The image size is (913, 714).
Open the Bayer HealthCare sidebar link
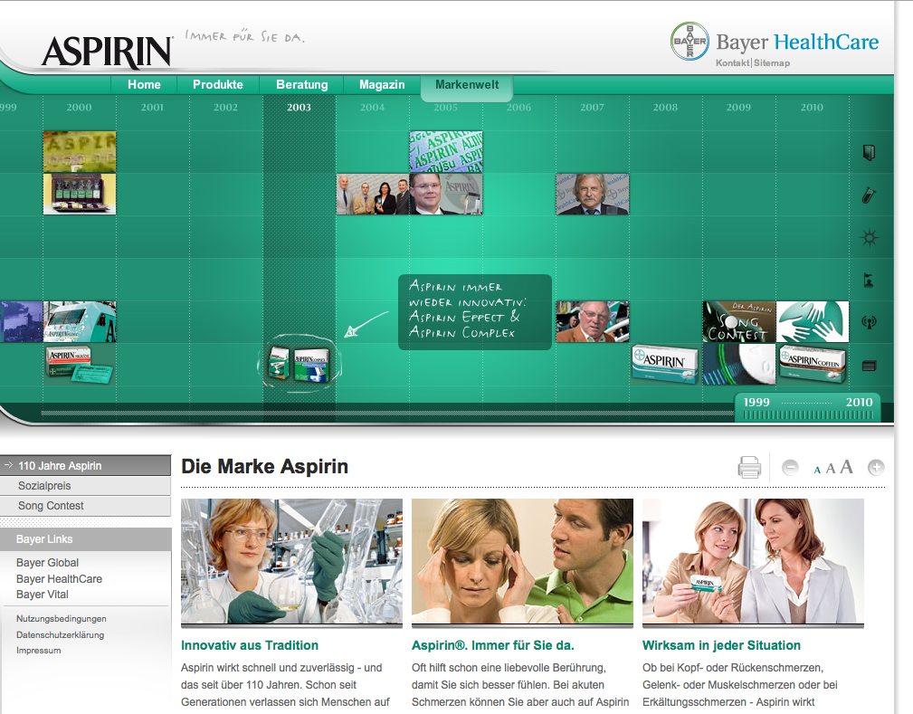(x=59, y=579)
